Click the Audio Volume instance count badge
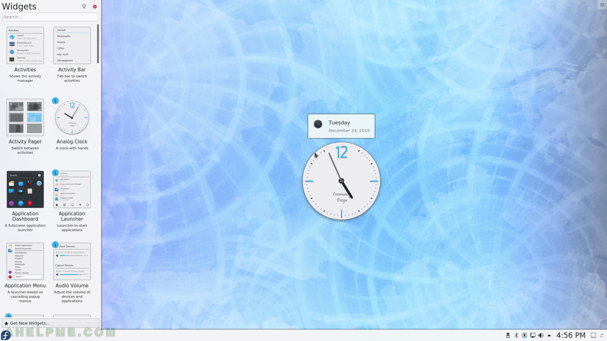This screenshot has height=341, width=607. click(x=55, y=245)
